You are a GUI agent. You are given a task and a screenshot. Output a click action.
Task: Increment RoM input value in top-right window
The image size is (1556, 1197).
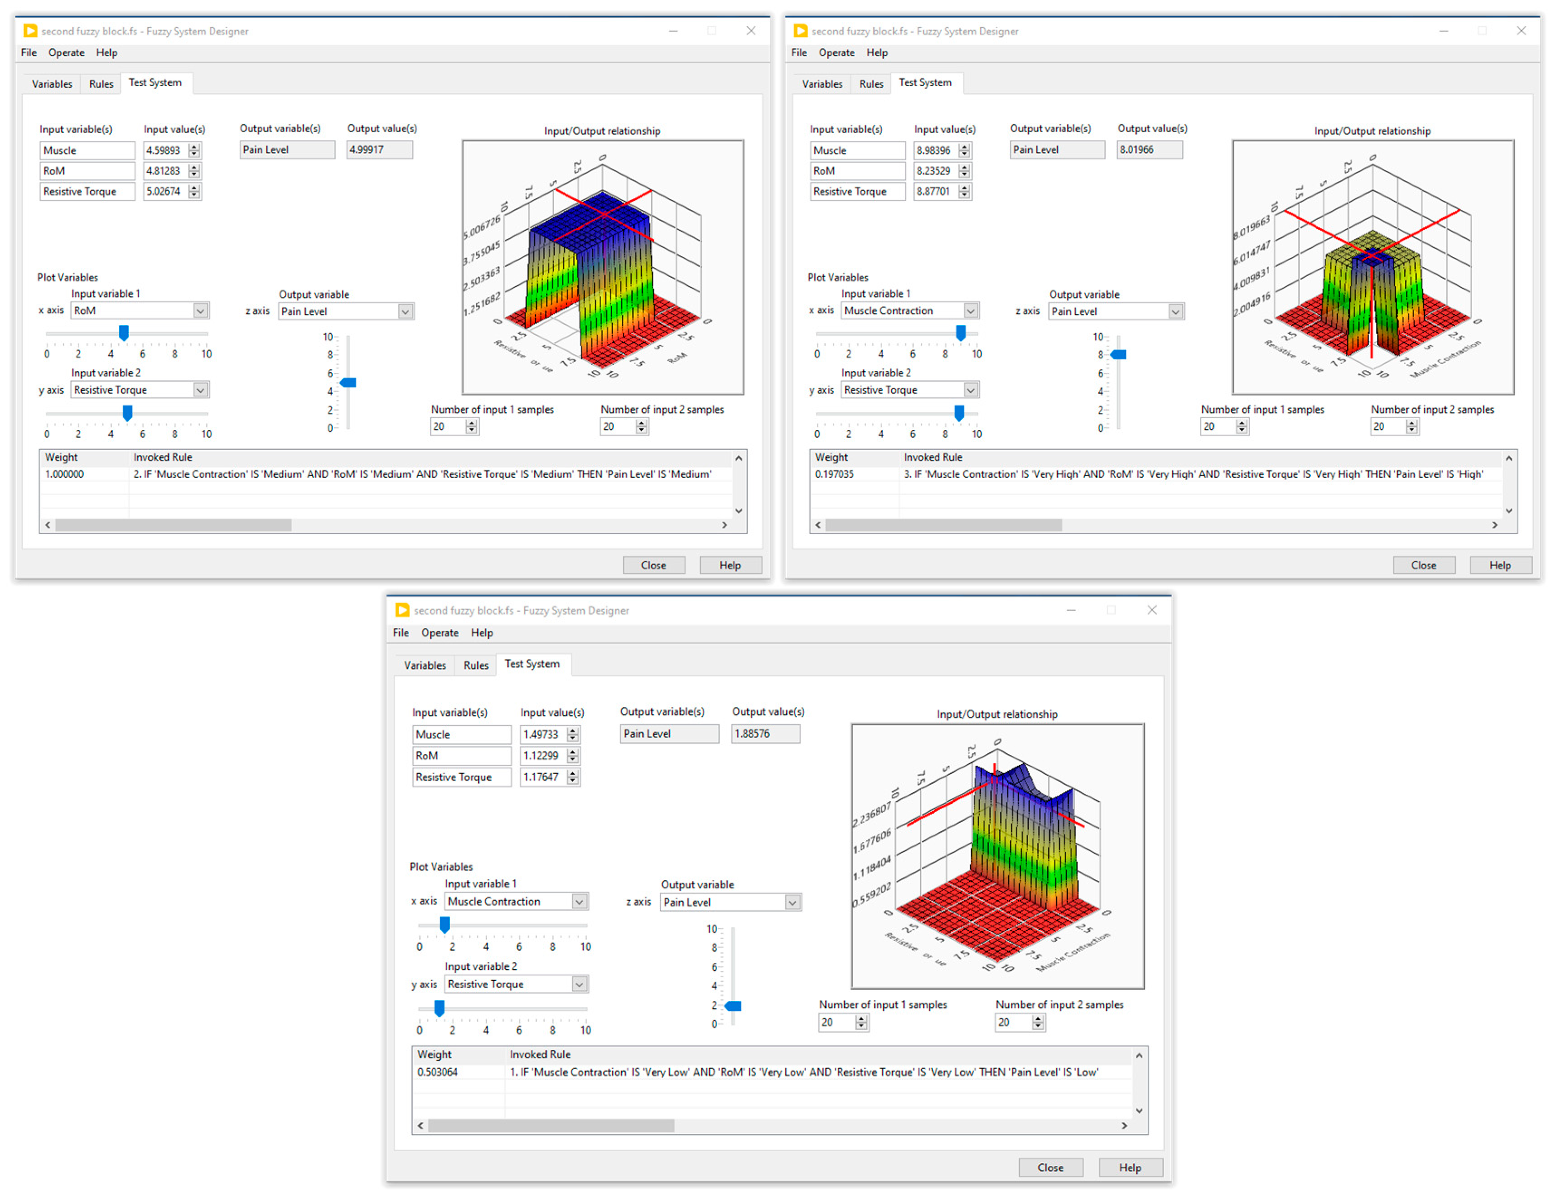point(966,168)
